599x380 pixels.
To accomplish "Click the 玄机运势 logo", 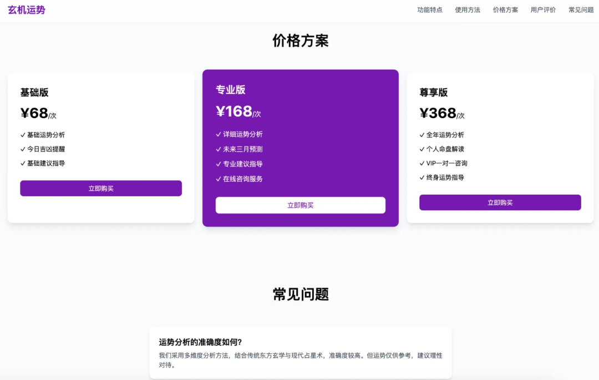I will click(x=27, y=10).
